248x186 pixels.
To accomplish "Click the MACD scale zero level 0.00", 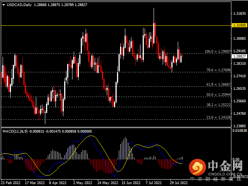I will tap(236, 159).
